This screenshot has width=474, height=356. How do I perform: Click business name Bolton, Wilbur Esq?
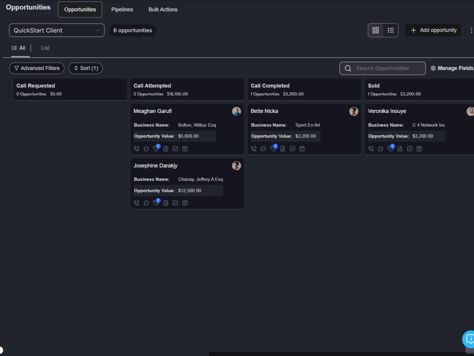pos(197,125)
